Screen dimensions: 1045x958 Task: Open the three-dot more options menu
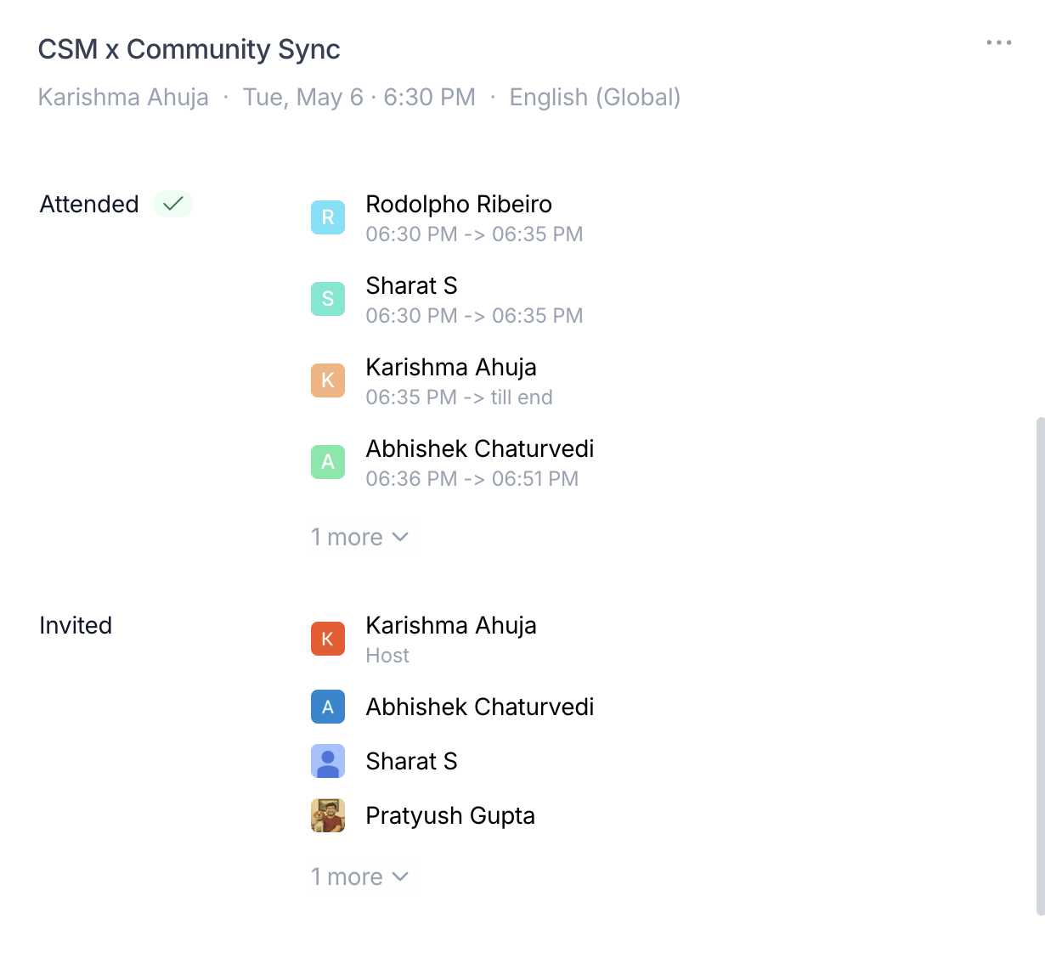click(998, 42)
